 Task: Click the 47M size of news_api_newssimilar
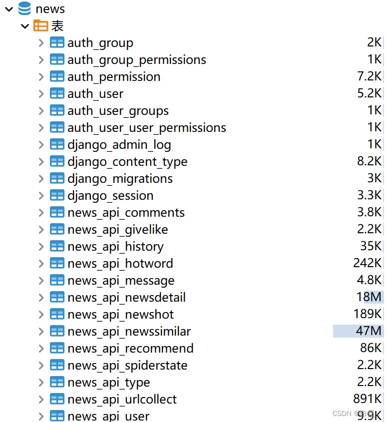(x=369, y=331)
